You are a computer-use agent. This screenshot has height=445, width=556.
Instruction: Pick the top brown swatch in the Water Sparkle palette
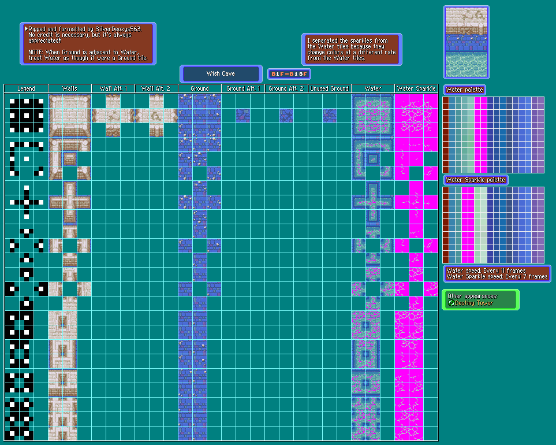(446, 190)
